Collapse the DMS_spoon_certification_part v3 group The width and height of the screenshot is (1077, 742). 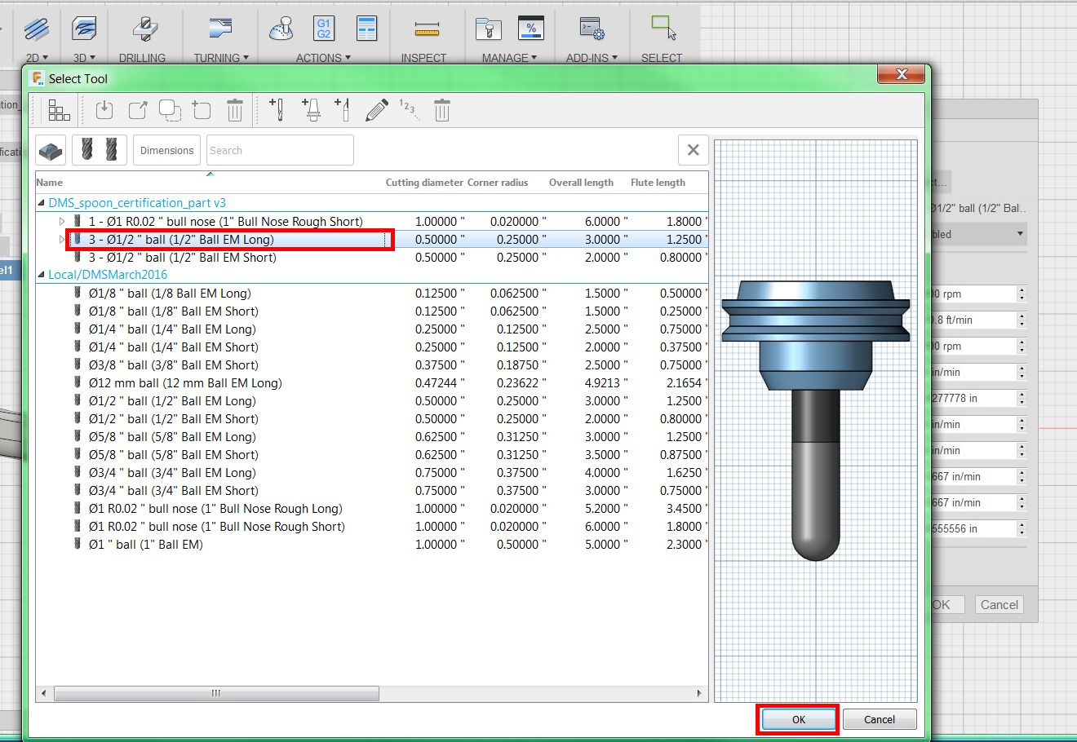click(42, 203)
